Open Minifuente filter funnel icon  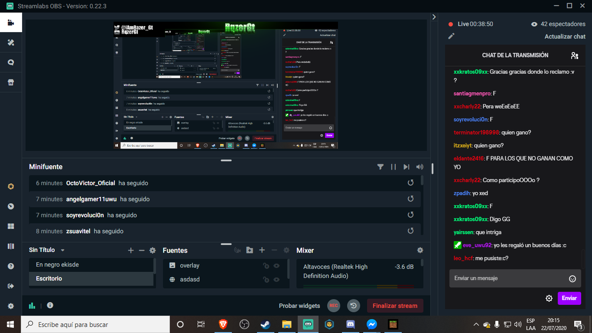[x=380, y=167]
